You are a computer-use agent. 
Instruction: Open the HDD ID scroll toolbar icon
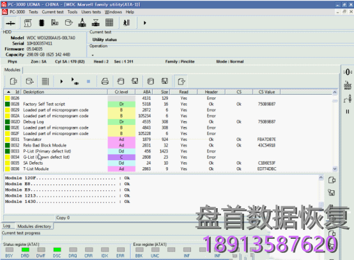[x=27, y=23]
